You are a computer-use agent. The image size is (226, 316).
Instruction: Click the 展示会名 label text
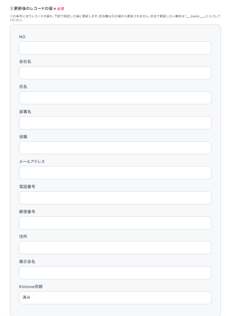27,261
